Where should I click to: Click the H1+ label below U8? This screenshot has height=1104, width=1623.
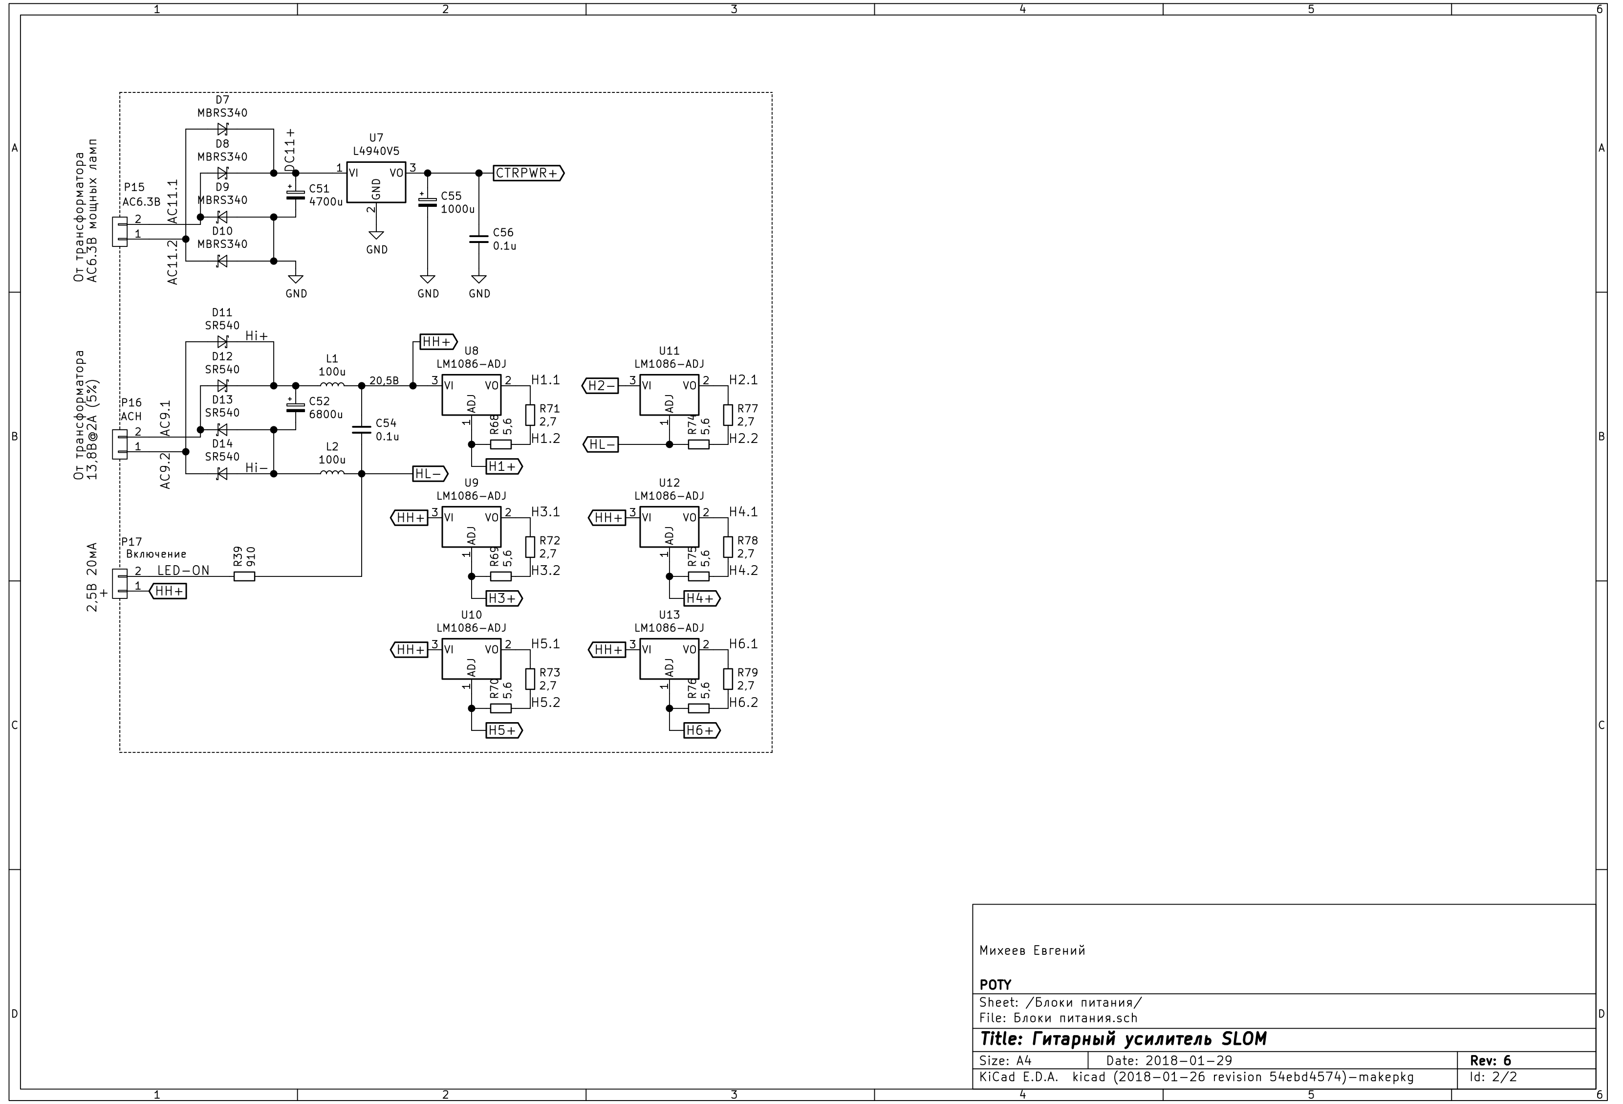click(503, 467)
